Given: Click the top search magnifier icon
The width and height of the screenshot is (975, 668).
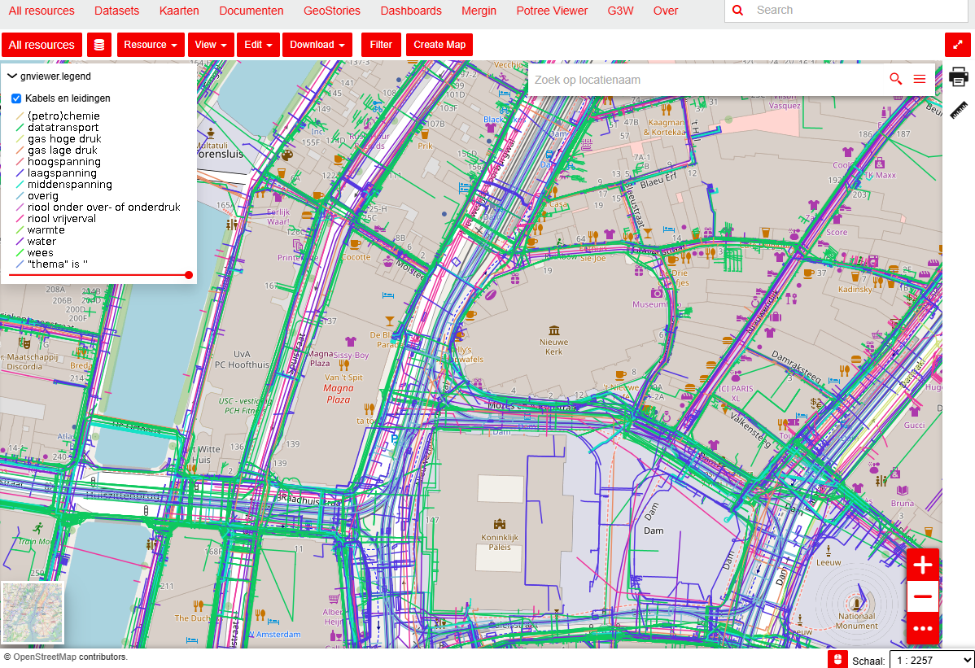Looking at the screenshot, I should [x=738, y=10].
